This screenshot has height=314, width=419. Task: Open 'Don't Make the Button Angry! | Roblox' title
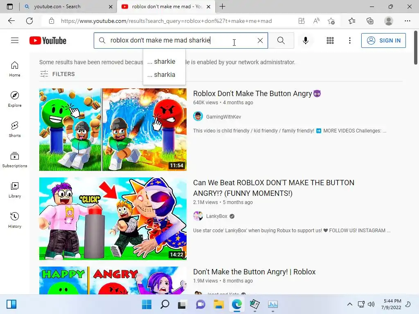[x=254, y=272]
